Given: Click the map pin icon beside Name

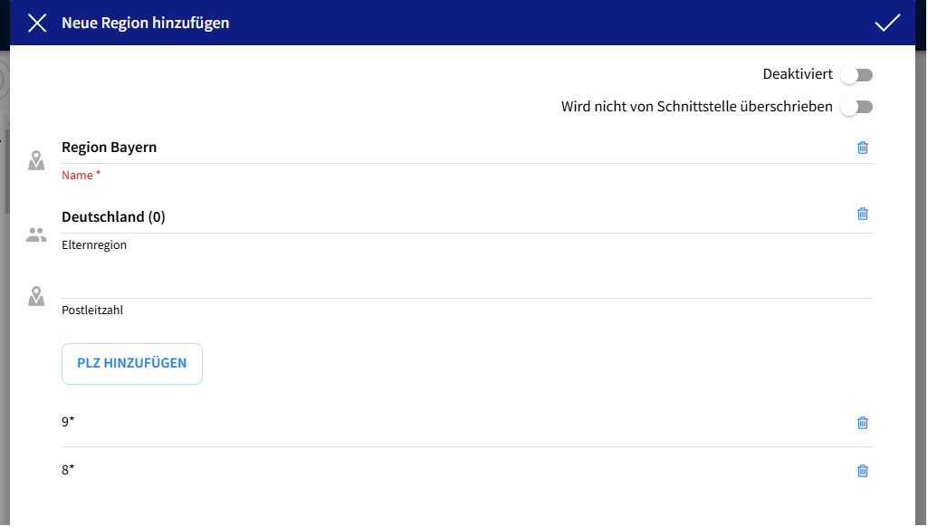Looking at the screenshot, I should point(36,161).
